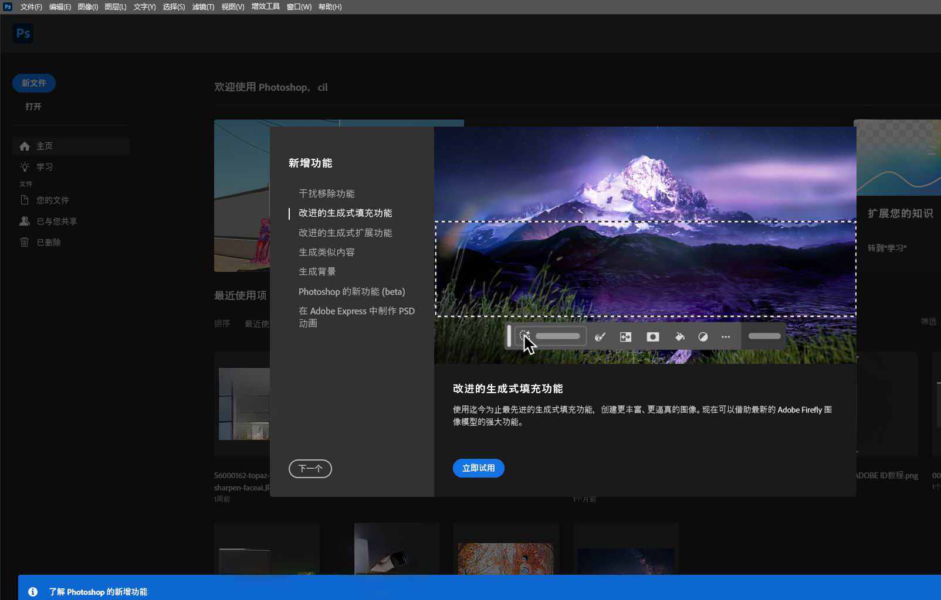The image size is (941, 600).
Task: Open the 帮助(H) menu
Action: click(x=330, y=7)
